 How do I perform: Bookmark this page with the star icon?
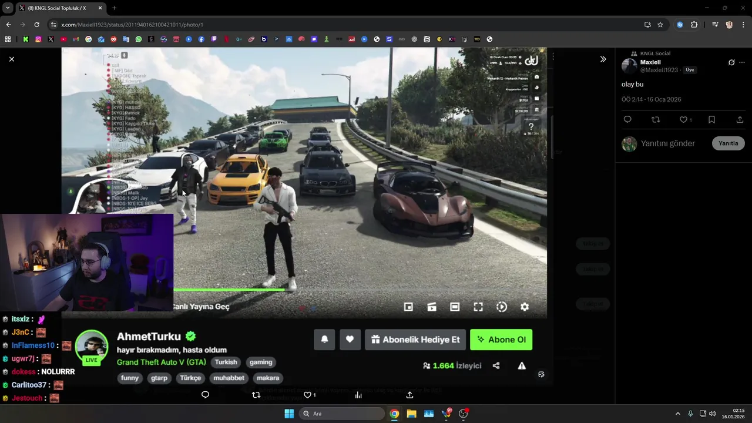pyautogui.click(x=660, y=25)
